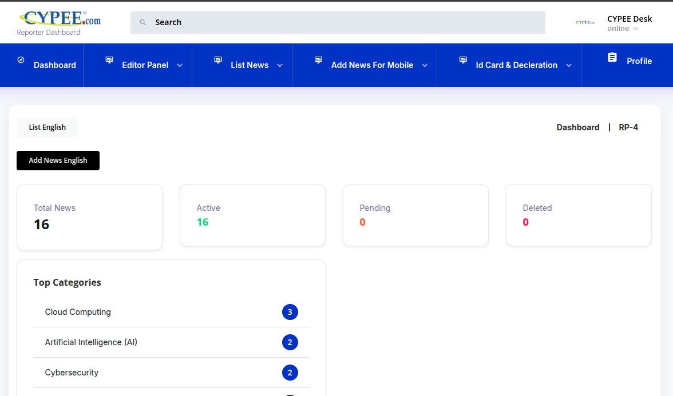
Task: Click the Total News card
Action: 89,217
